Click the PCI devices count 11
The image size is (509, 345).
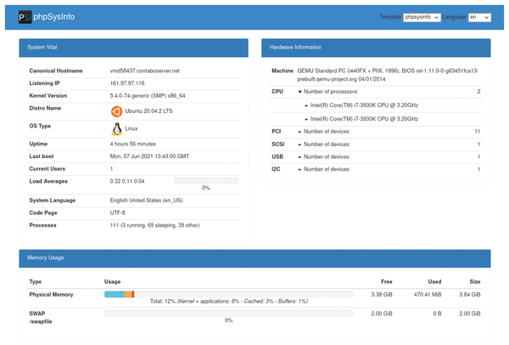[477, 132]
